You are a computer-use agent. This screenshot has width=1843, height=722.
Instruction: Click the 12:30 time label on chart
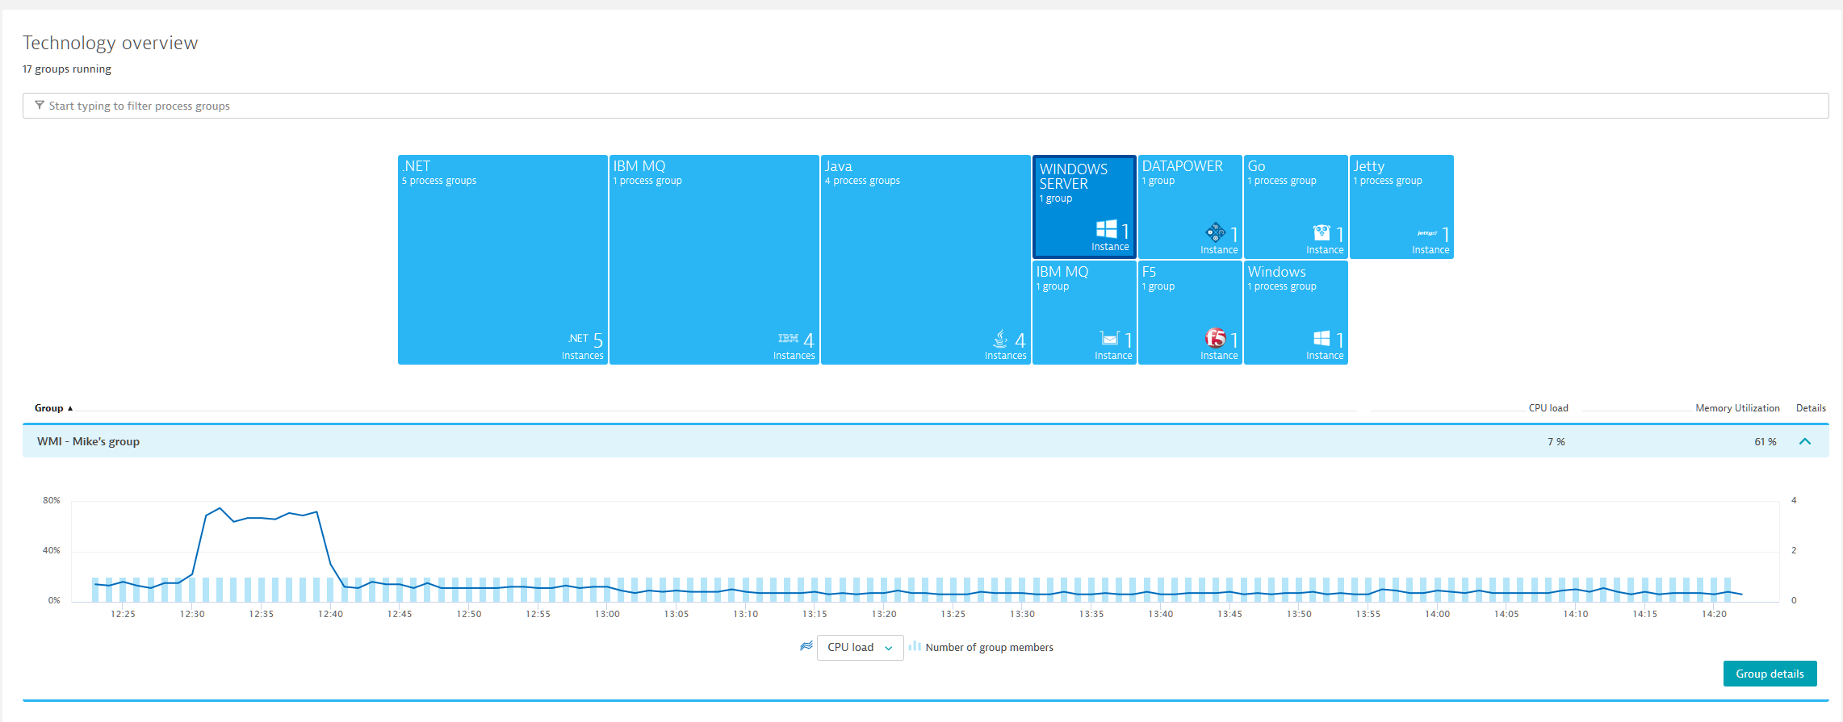click(x=192, y=614)
